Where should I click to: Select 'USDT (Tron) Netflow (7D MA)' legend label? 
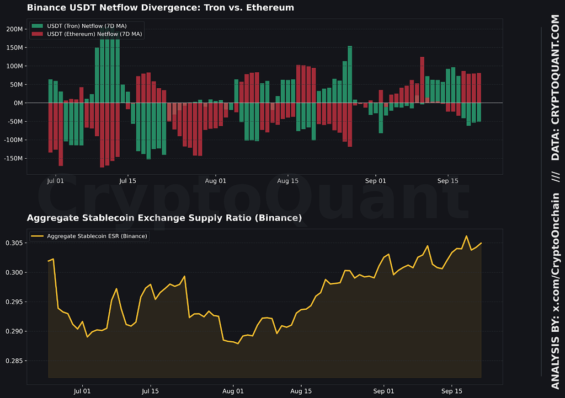pyautogui.click(x=87, y=26)
